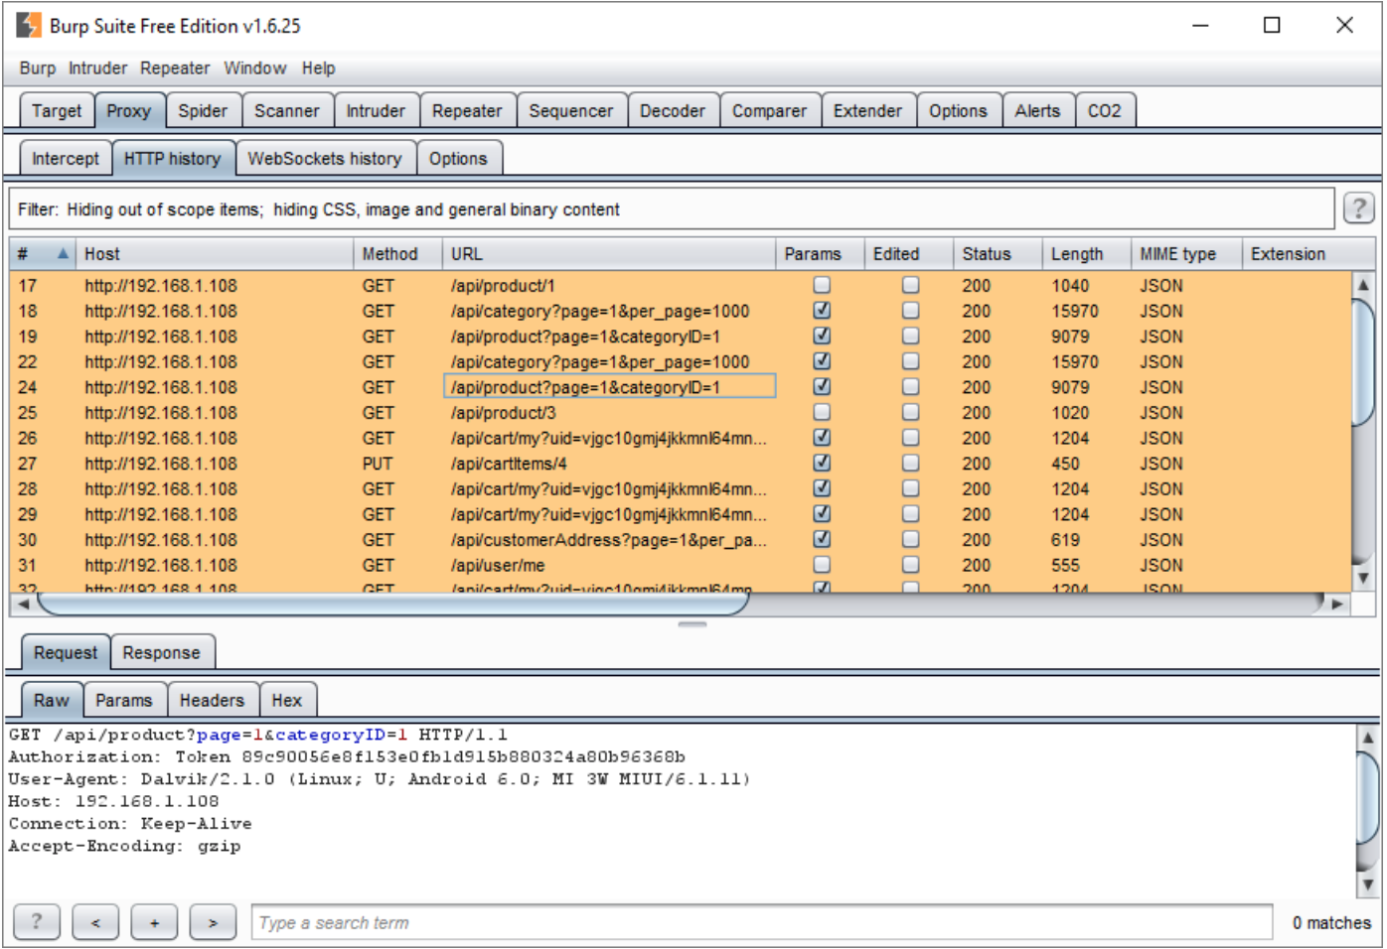Click the split pane divider handle
The height and width of the screenshot is (949, 1387).
point(693,624)
